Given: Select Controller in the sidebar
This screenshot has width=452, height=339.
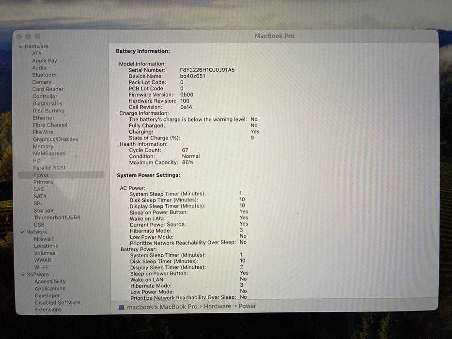Looking at the screenshot, I should 45,96.
